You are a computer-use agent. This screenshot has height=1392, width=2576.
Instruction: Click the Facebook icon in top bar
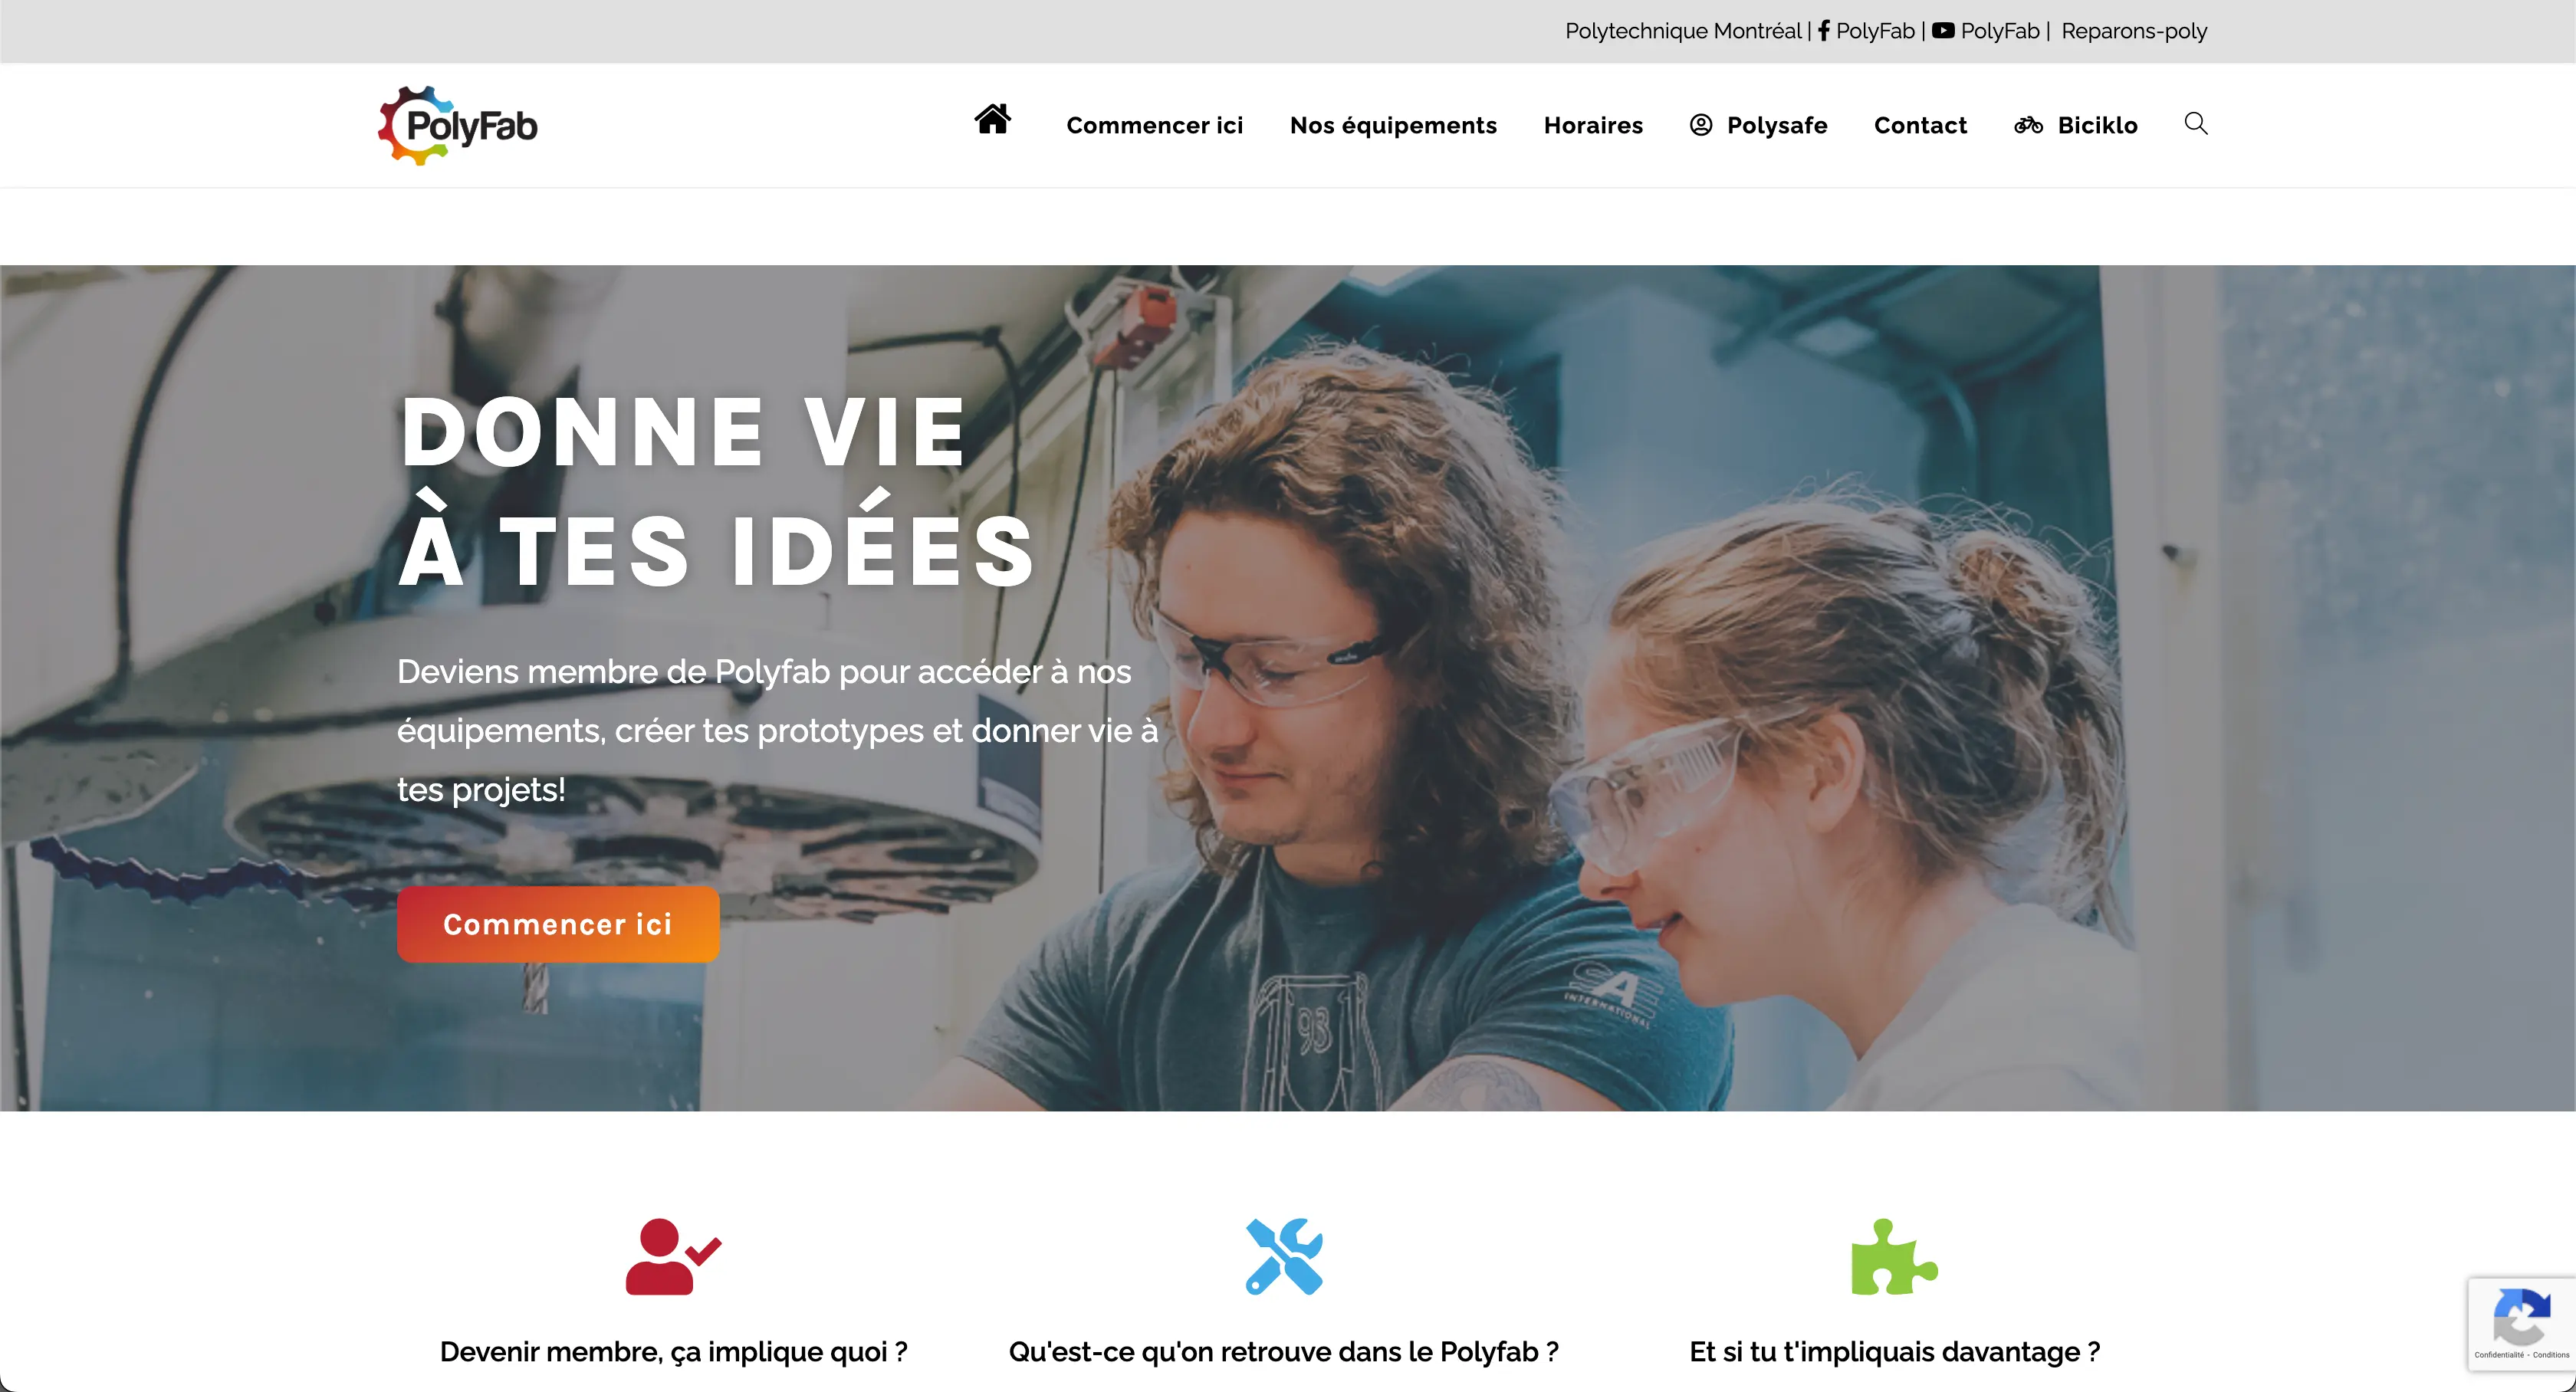coord(1824,31)
